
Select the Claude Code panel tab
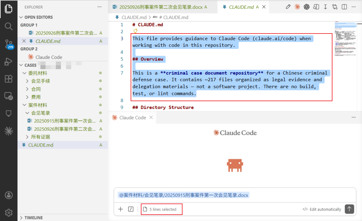(132, 118)
